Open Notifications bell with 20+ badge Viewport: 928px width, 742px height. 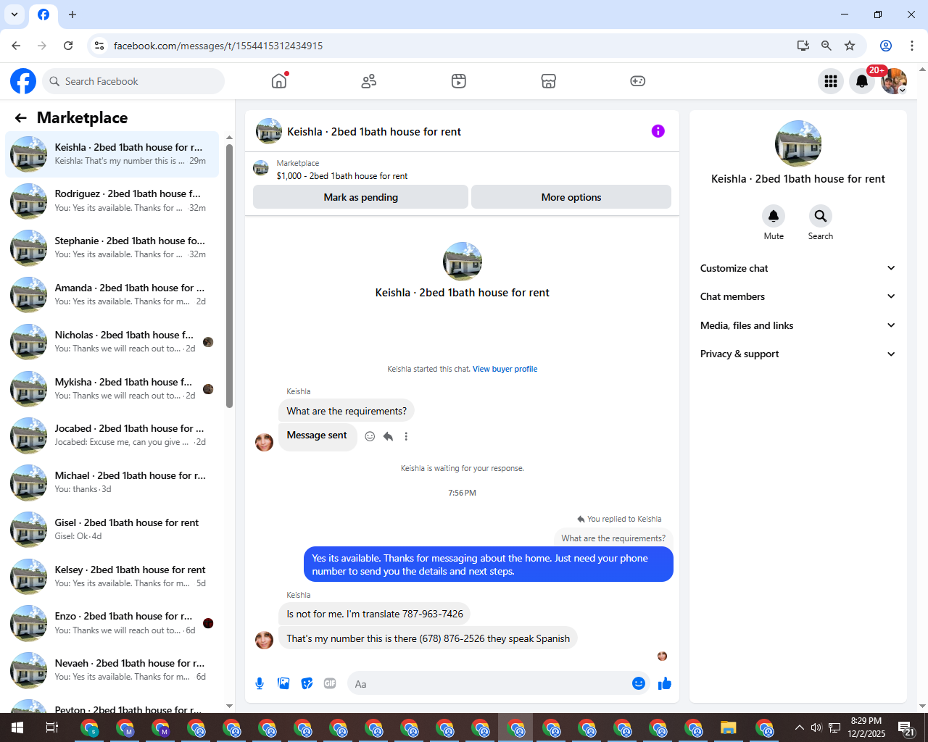pos(862,81)
